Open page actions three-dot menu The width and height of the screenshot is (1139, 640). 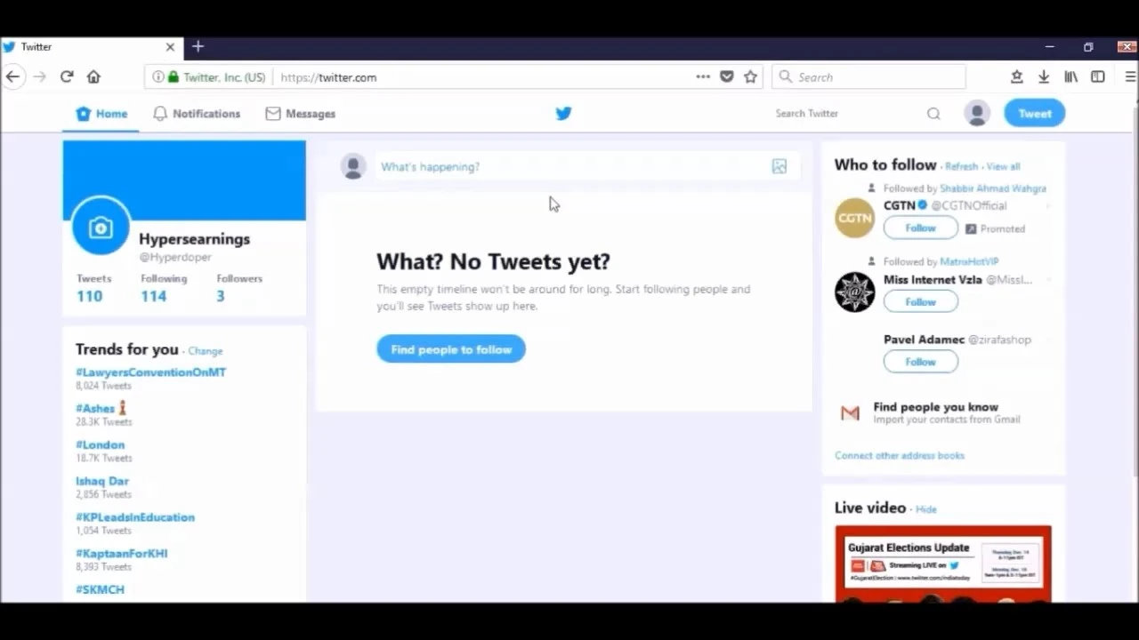(703, 77)
